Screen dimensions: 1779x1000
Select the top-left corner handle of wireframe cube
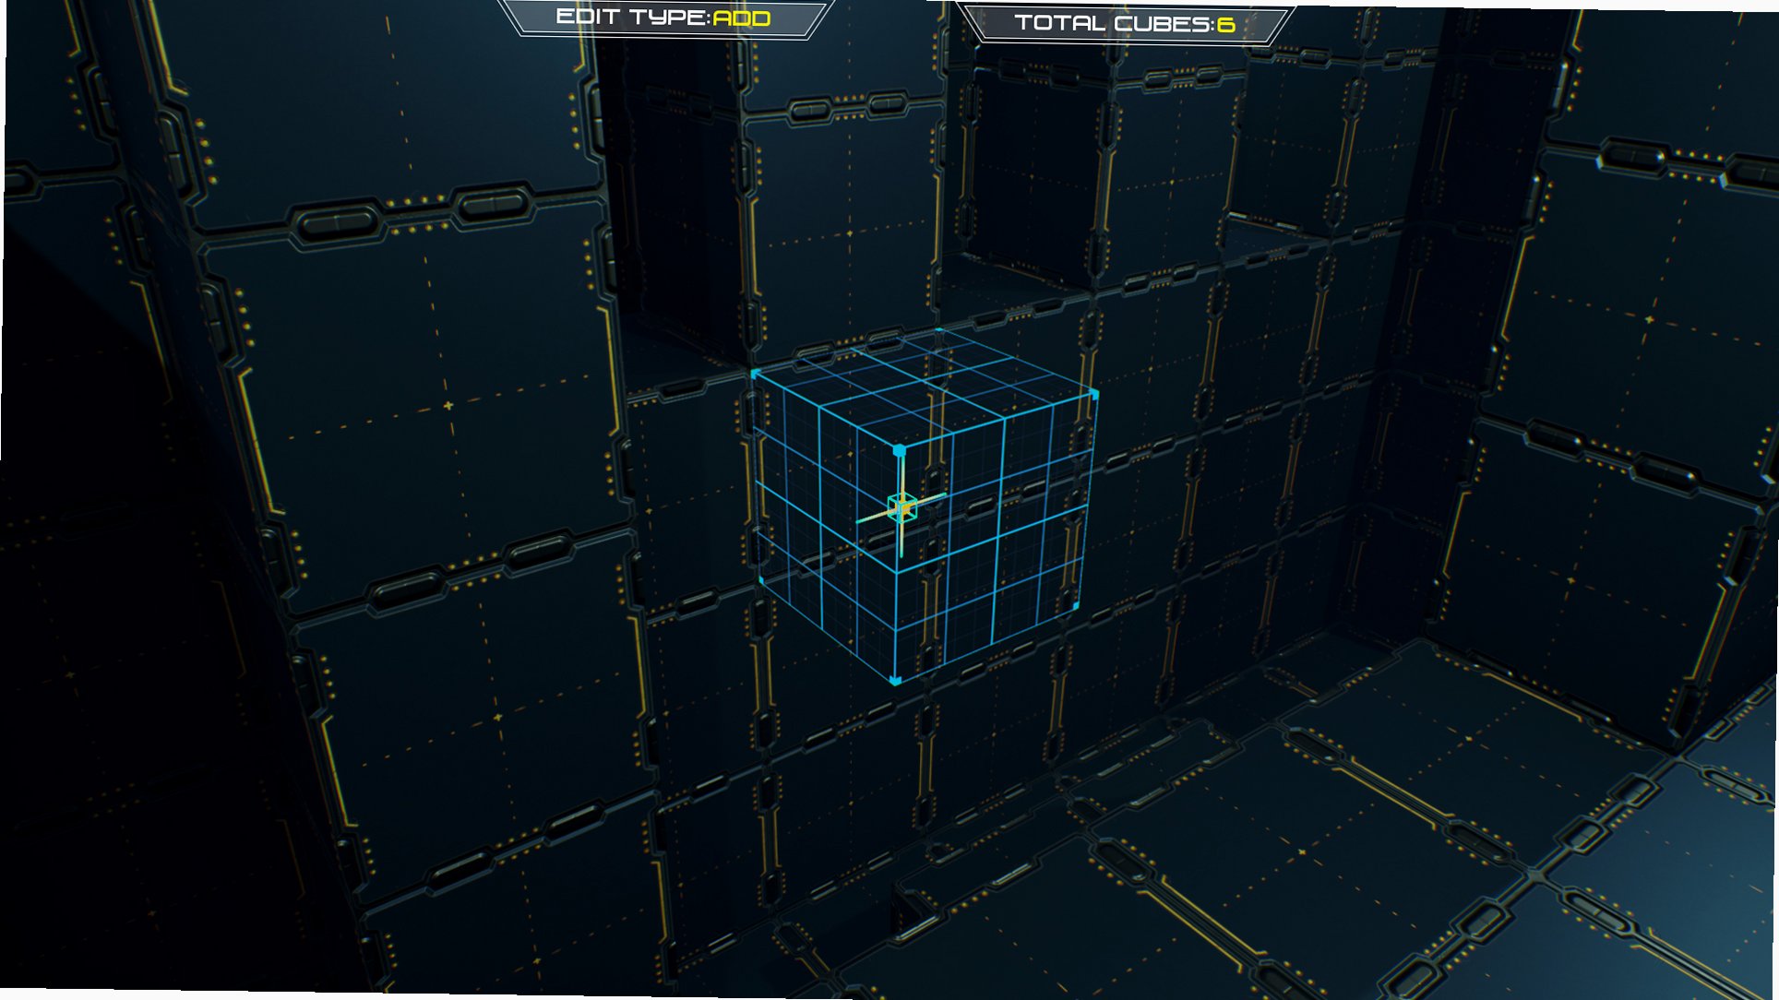click(x=755, y=374)
